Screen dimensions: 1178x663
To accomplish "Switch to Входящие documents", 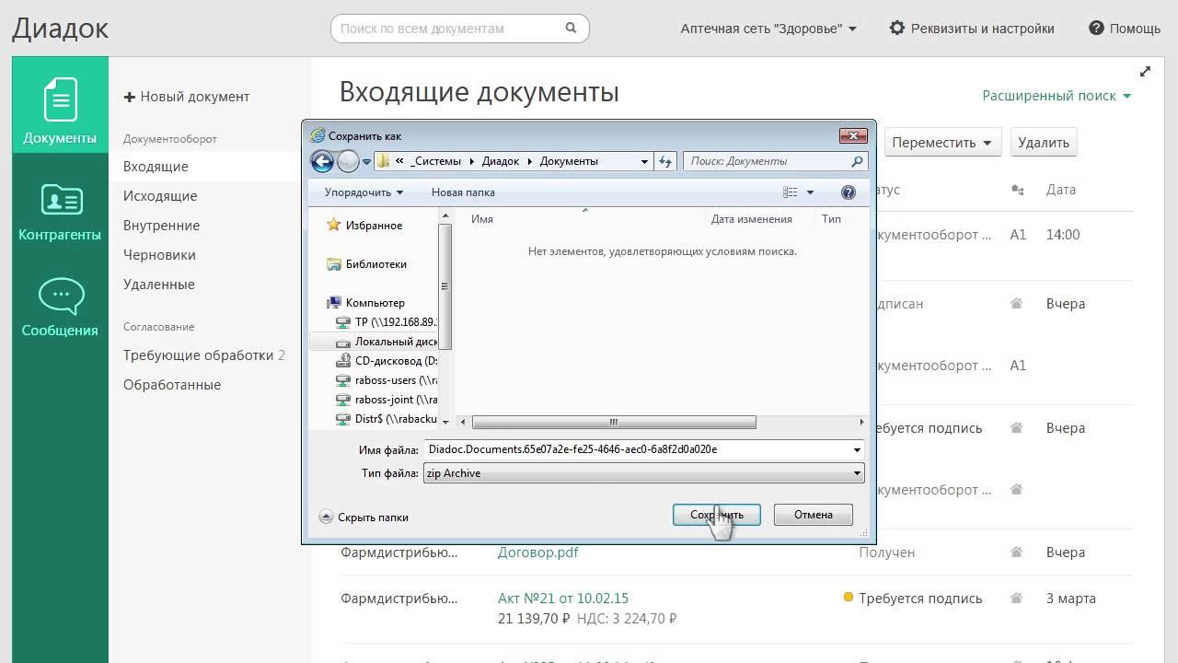I will [156, 167].
